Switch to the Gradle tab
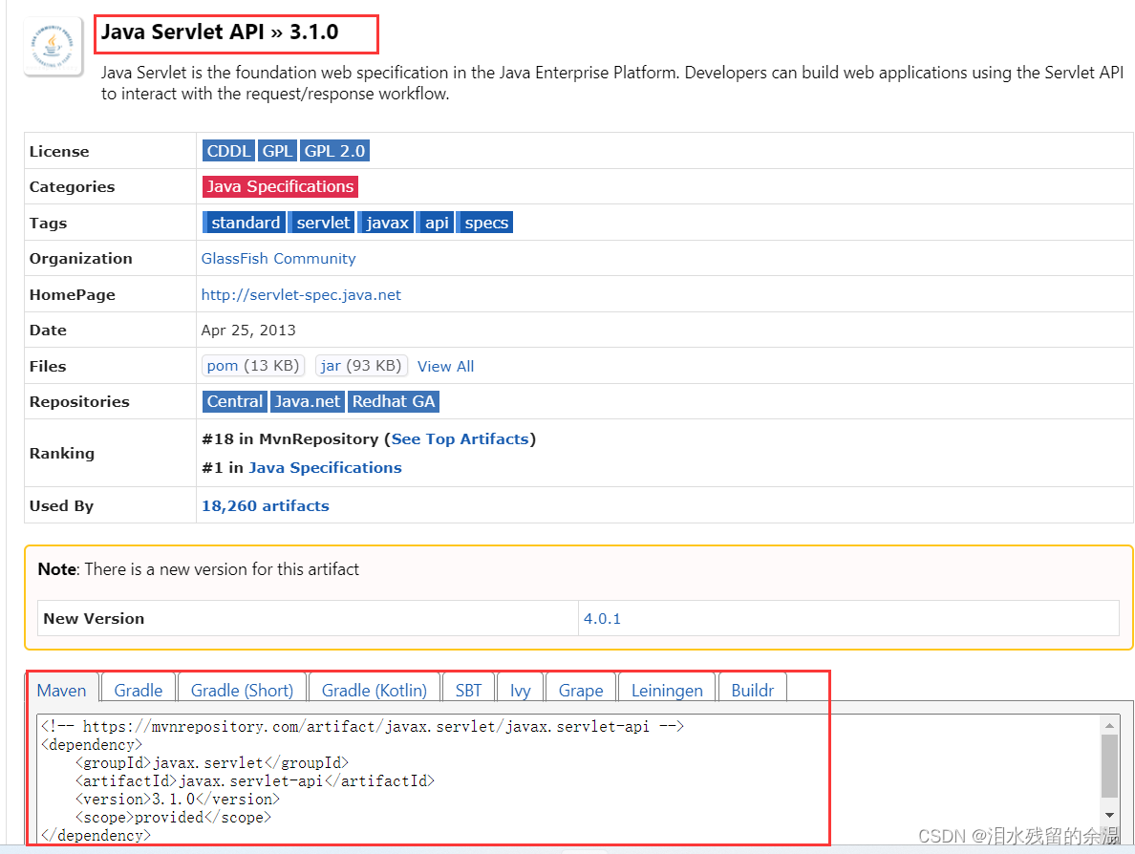 point(139,690)
